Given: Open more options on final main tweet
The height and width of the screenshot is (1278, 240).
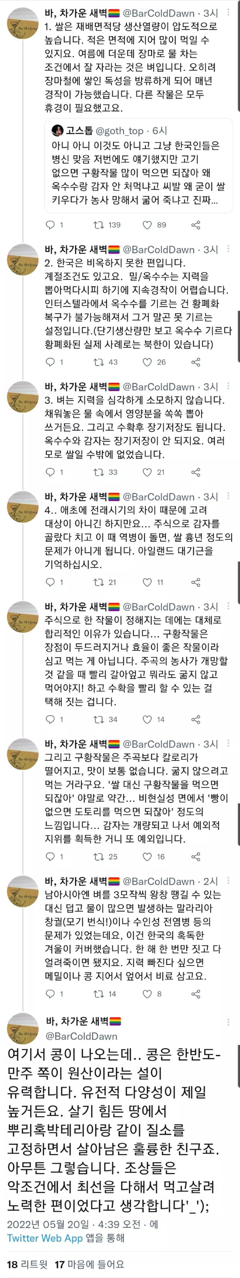Looking at the screenshot, I should [228, 1022].
